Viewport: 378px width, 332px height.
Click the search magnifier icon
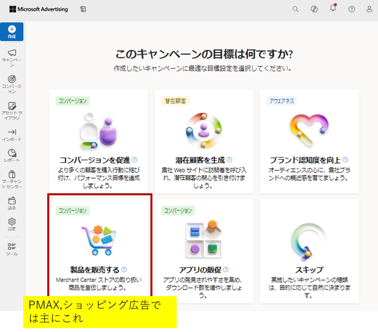point(295,9)
